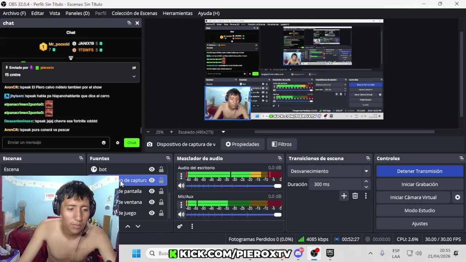
Task: Pop out the Mezclador de audio dock
Action: click(x=280, y=158)
